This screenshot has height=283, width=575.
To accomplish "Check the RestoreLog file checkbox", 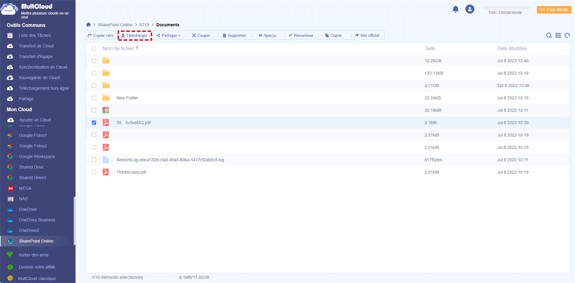I will (x=94, y=160).
